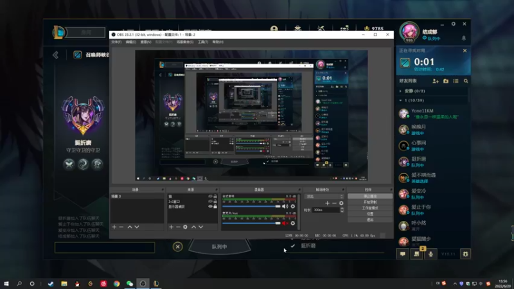Remove the selected source with the minus icon
514x289 pixels.
(178, 227)
